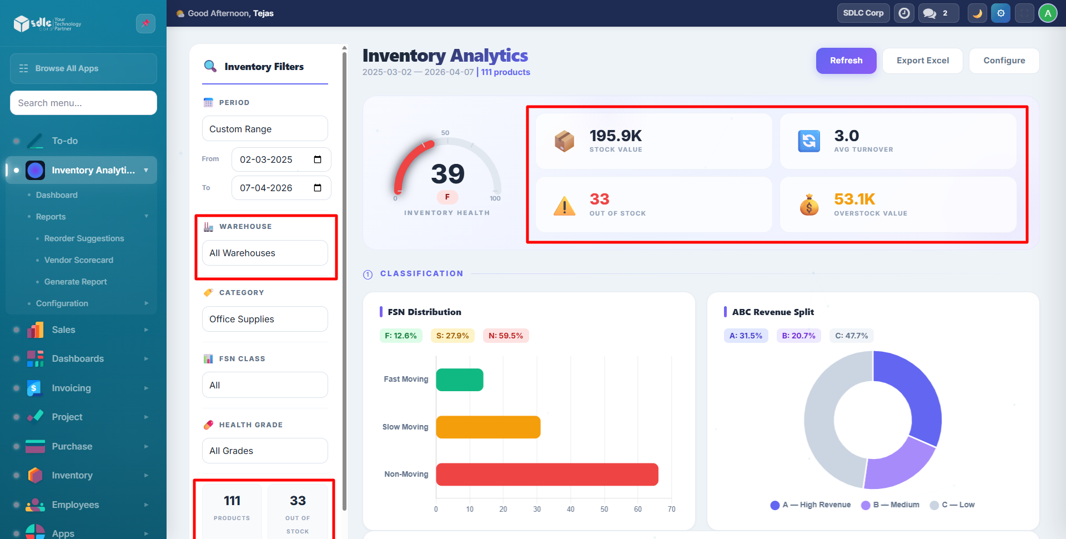This screenshot has height=539, width=1066.
Task: Open the user avatar profile icon
Action: tap(1048, 13)
